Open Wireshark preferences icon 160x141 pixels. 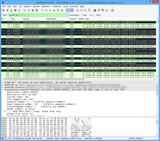click(x=107, y=10)
